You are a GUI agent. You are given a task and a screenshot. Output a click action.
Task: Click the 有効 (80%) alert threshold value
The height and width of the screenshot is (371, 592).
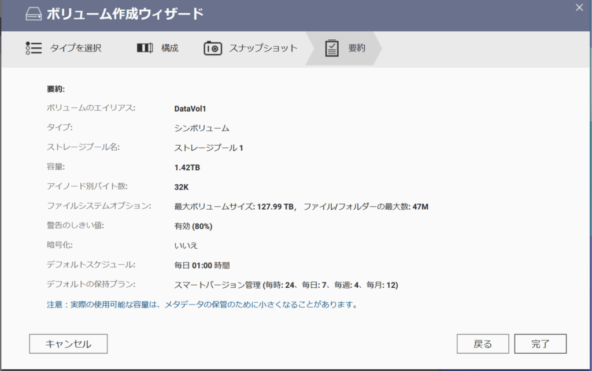193,226
